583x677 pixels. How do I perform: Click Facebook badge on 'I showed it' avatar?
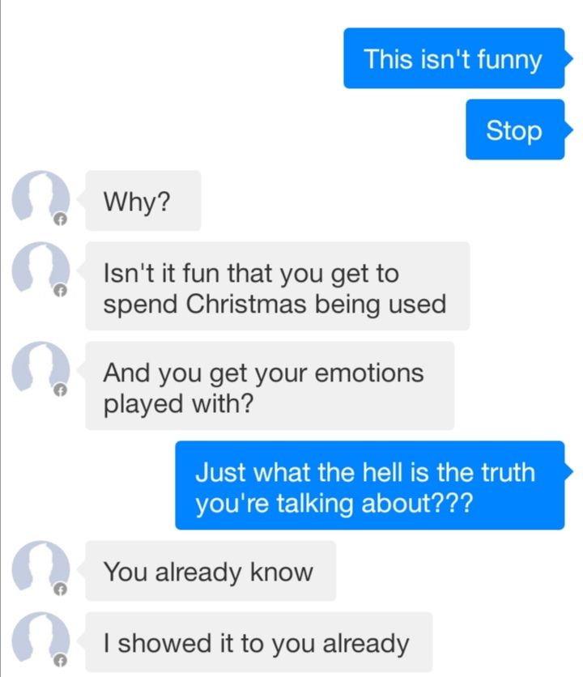(x=61, y=661)
